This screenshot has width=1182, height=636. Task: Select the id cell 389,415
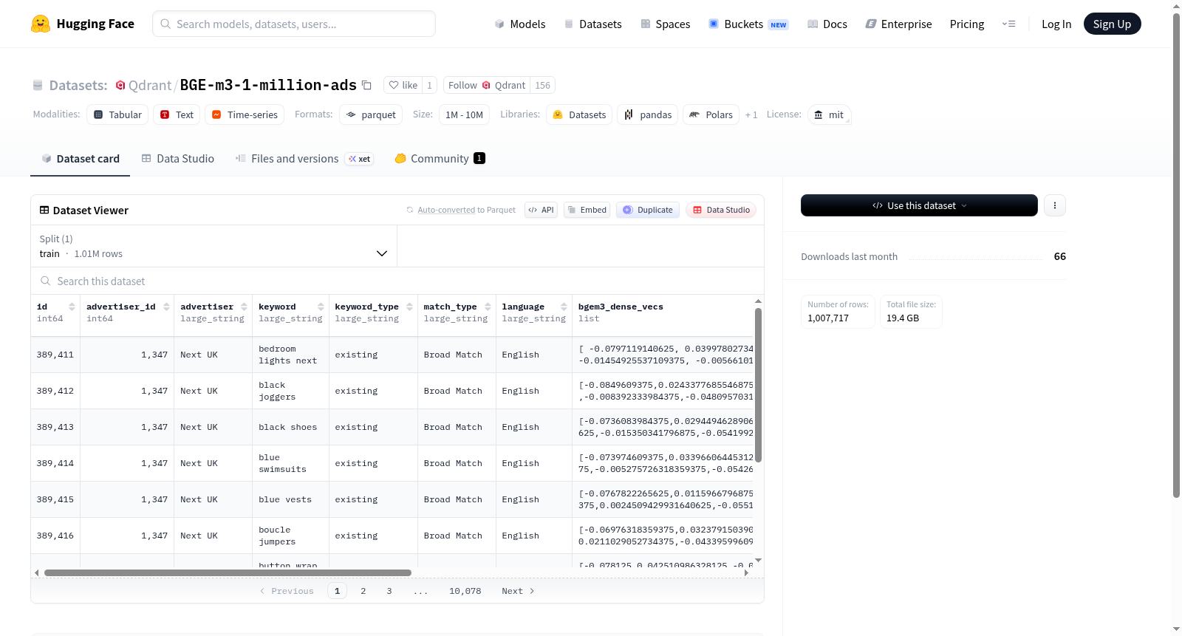tap(55, 499)
